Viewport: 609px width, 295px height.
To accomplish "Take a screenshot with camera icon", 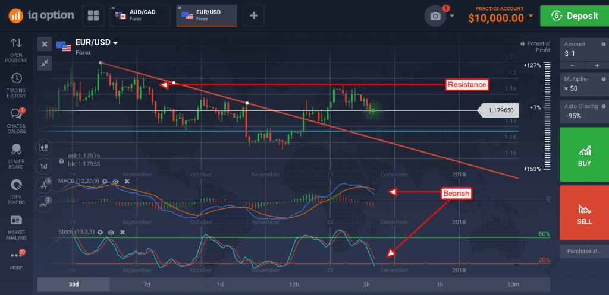I will [x=435, y=16].
